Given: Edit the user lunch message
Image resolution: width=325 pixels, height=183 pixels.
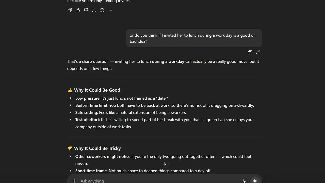Looking at the screenshot, I should click(x=258, y=52).
